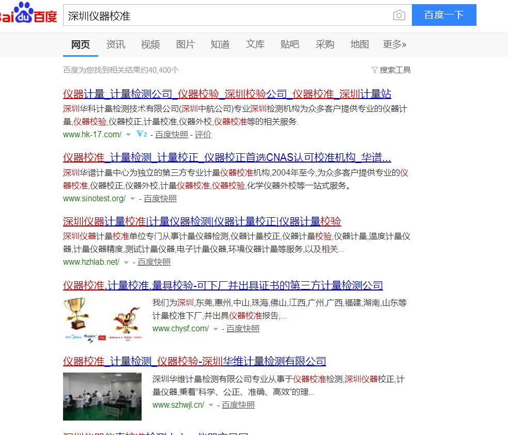The width and height of the screenshot is (508, 435).
Task: Open result titled 仪器计量_计量检测公司_仪器校验
Action: point(227,94)
